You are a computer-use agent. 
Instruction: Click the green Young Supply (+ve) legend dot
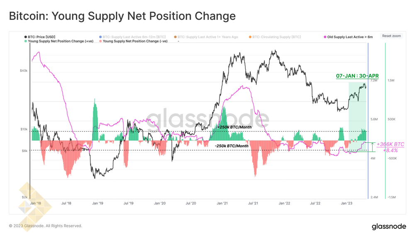click(26, 41)
